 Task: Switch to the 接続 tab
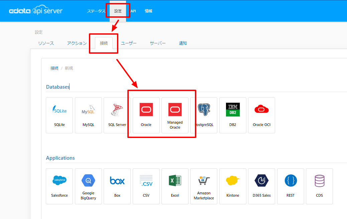(104, 43)
